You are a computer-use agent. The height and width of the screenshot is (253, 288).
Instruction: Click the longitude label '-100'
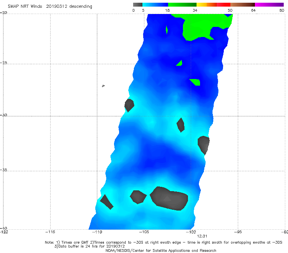191,232
